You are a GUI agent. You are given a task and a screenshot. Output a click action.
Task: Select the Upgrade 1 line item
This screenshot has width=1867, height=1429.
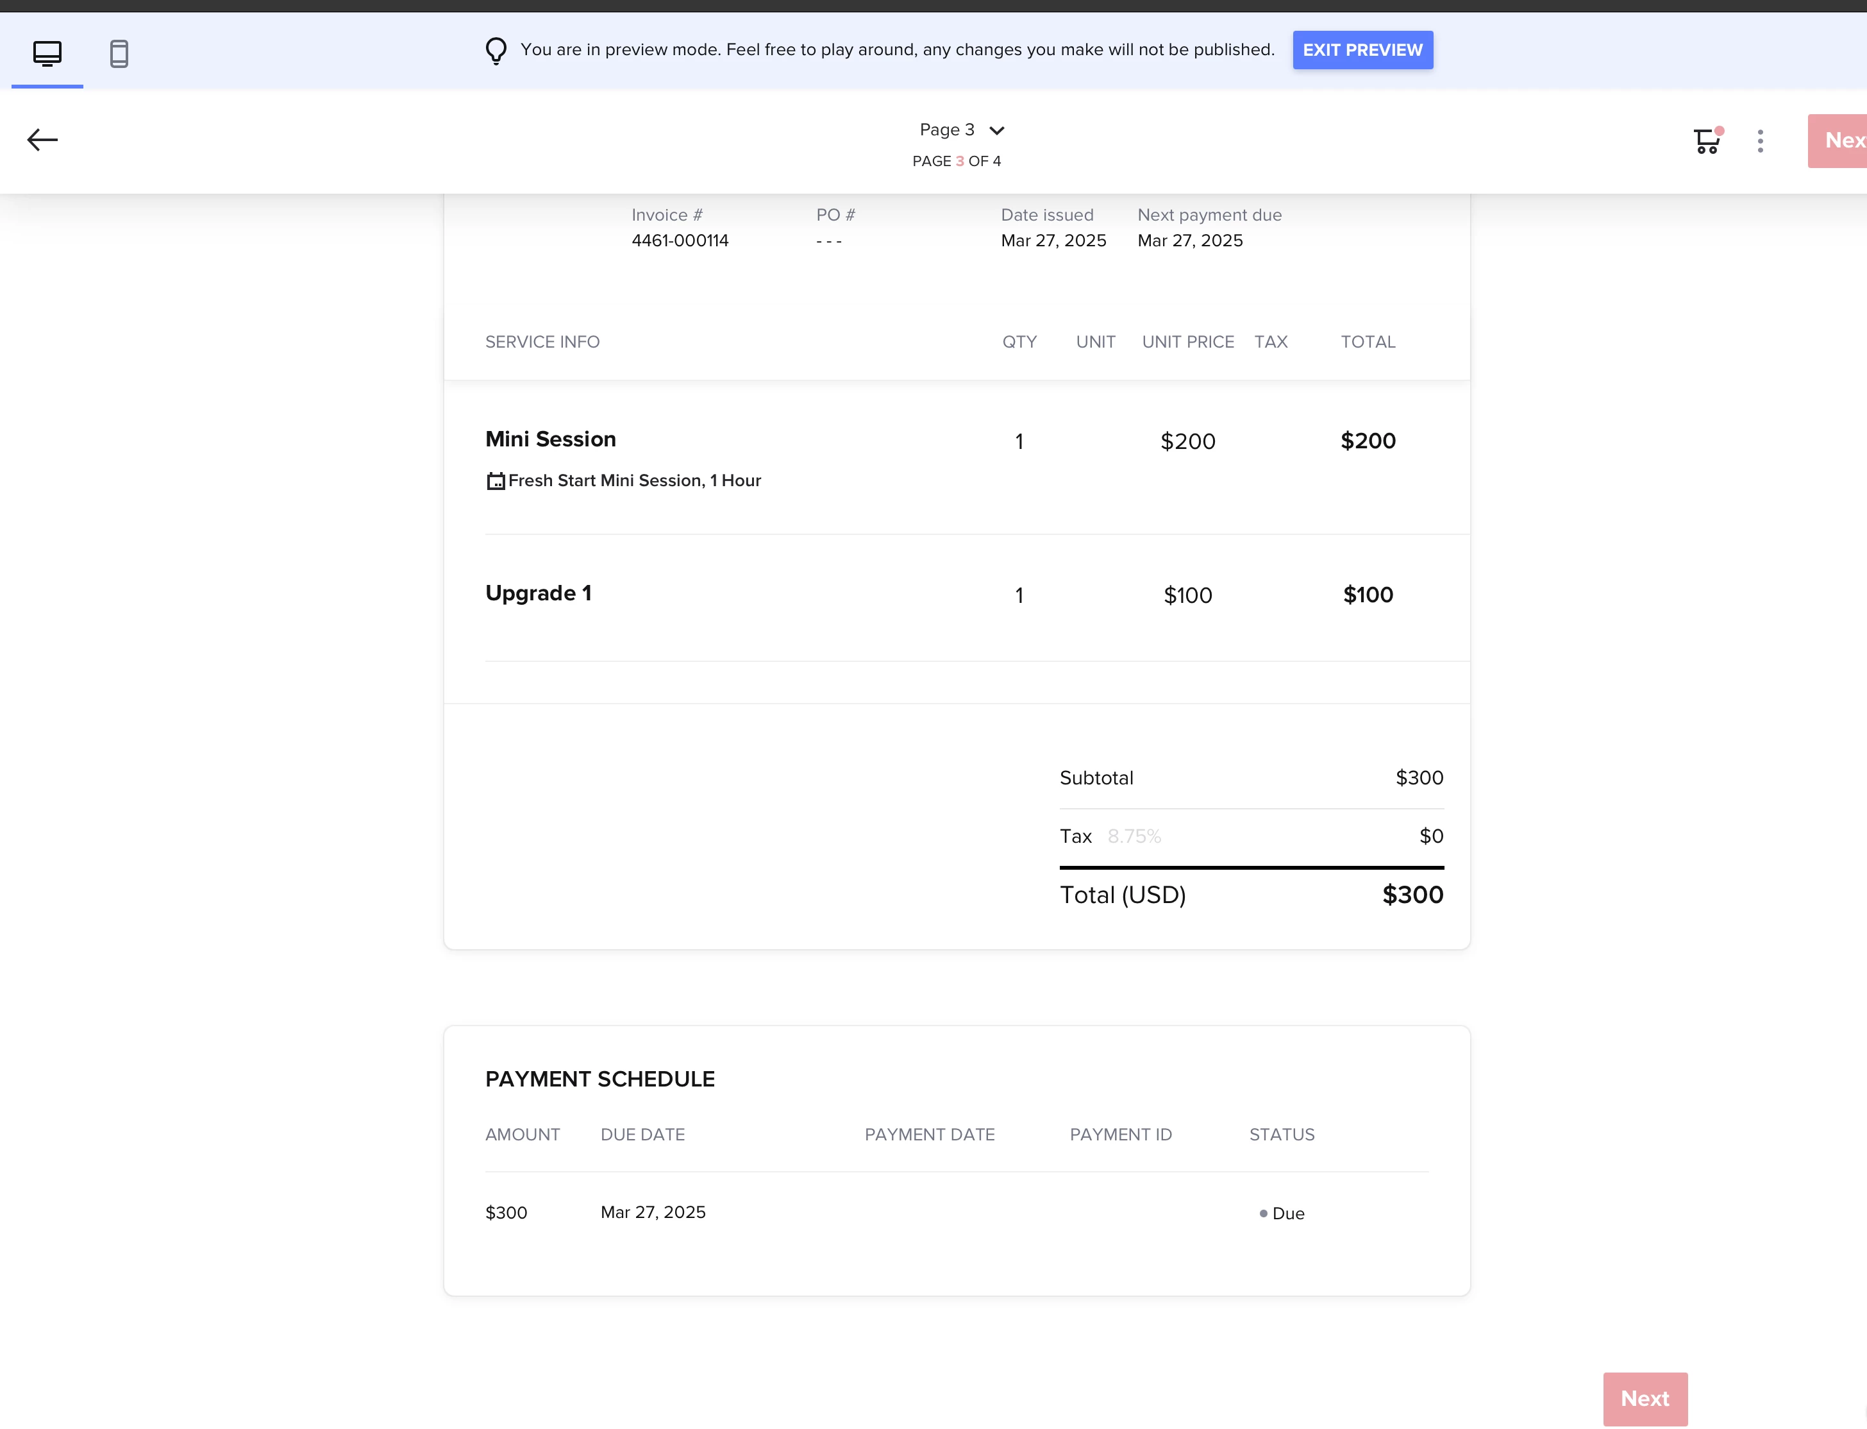[538, 593]
